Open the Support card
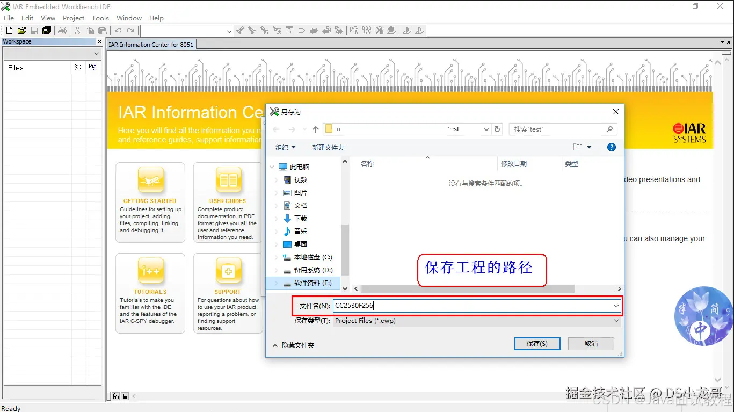The height and width of the screenshot is (412, 734). 228,293
